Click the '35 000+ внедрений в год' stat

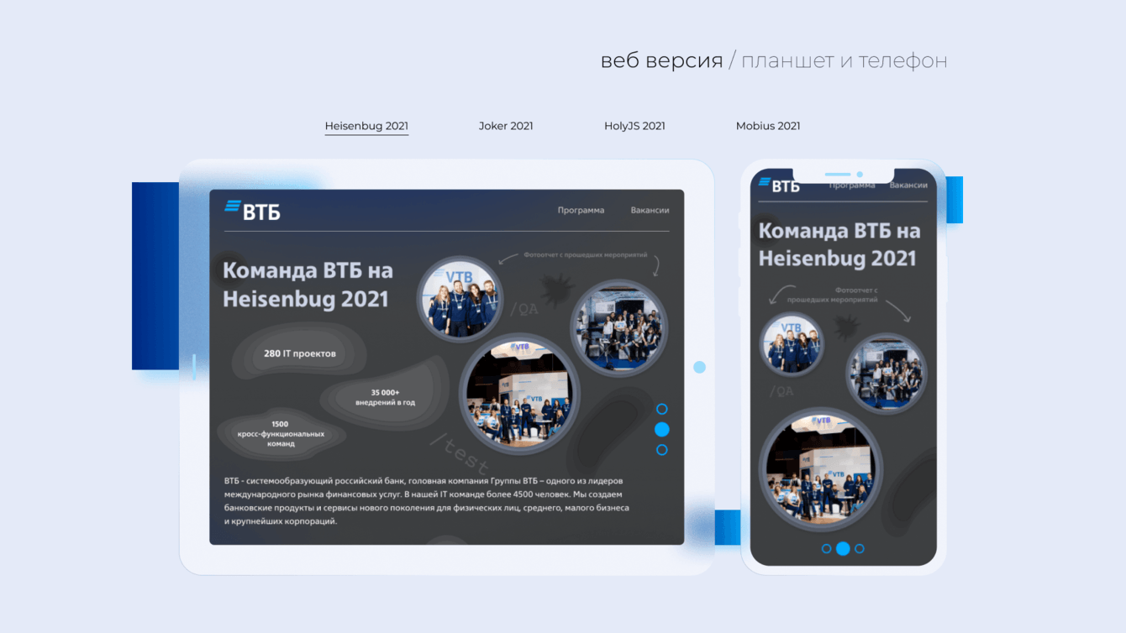tap(385, 397)
